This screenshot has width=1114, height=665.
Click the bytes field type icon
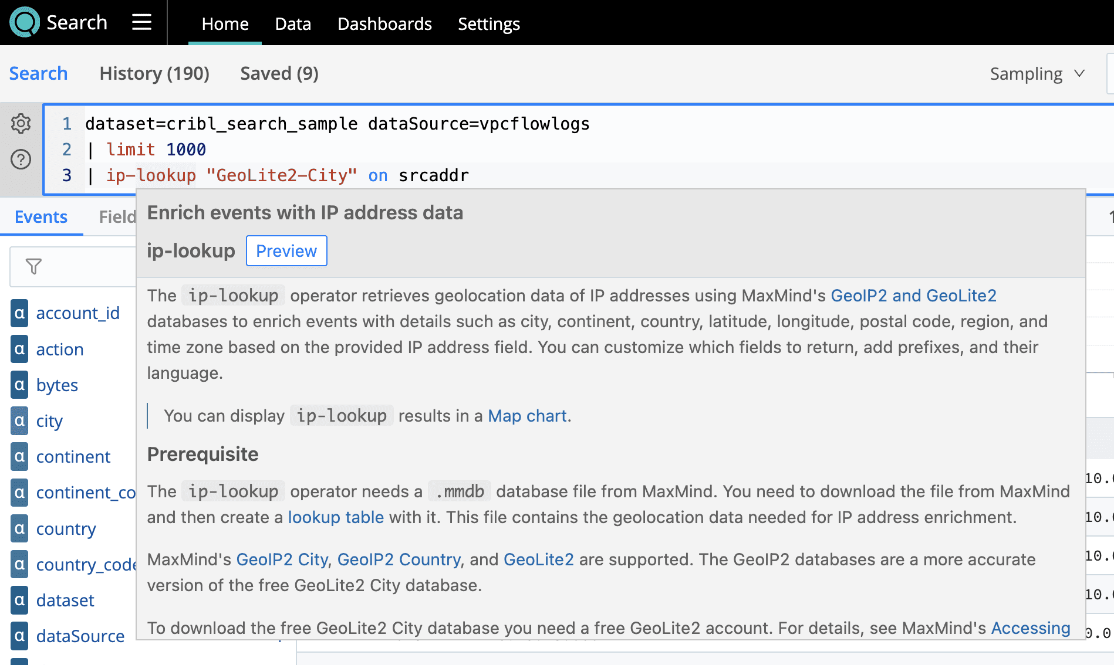click(19, 385)
